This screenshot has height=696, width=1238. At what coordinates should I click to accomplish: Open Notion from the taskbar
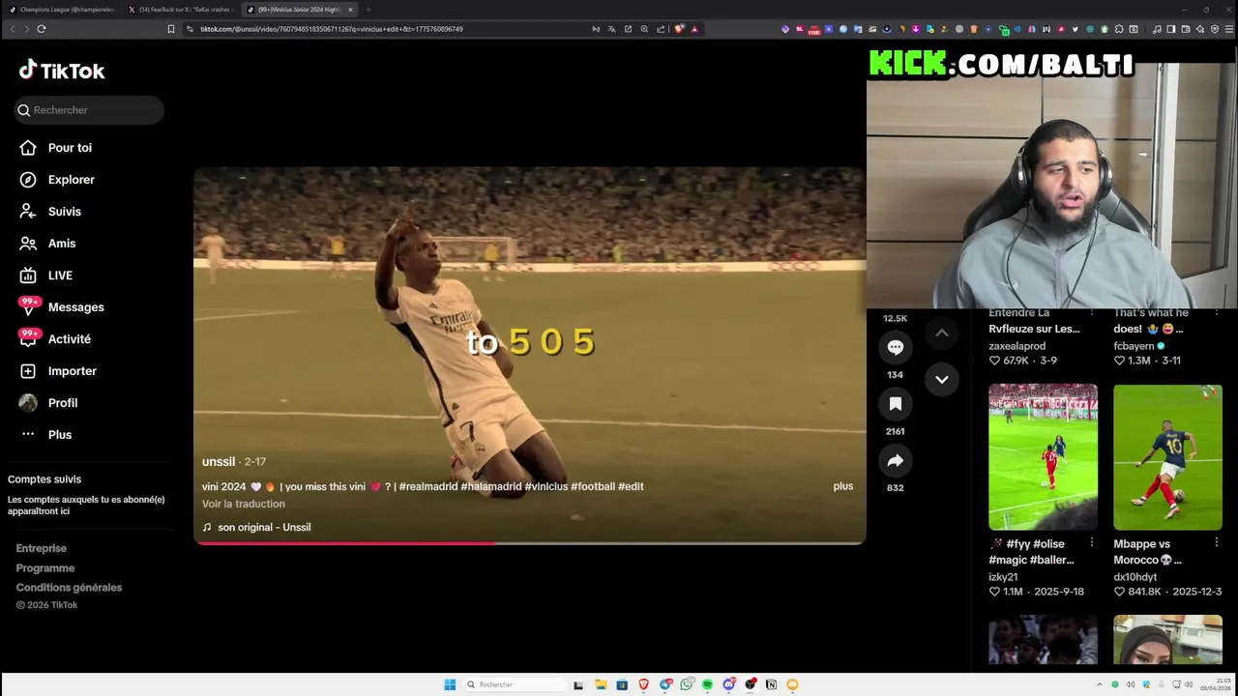pos(771,684)
